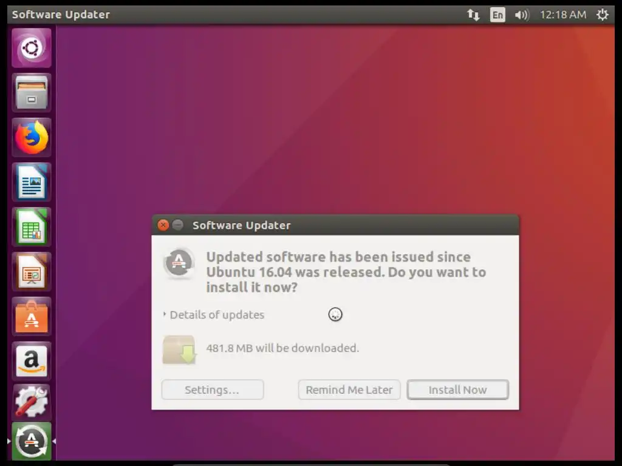This screenshot has width=622, height=466.
Task: Open the Amazon launcher icon
Action: point(32,361)
